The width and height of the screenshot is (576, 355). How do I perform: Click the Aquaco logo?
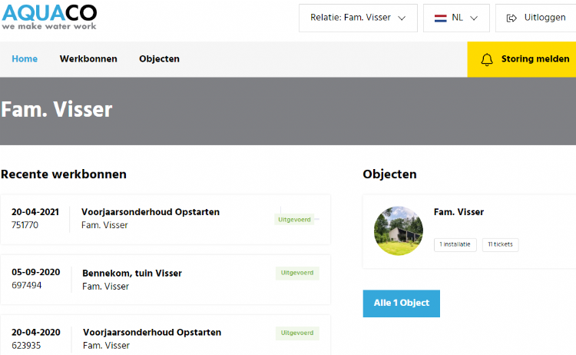[48, 15]
